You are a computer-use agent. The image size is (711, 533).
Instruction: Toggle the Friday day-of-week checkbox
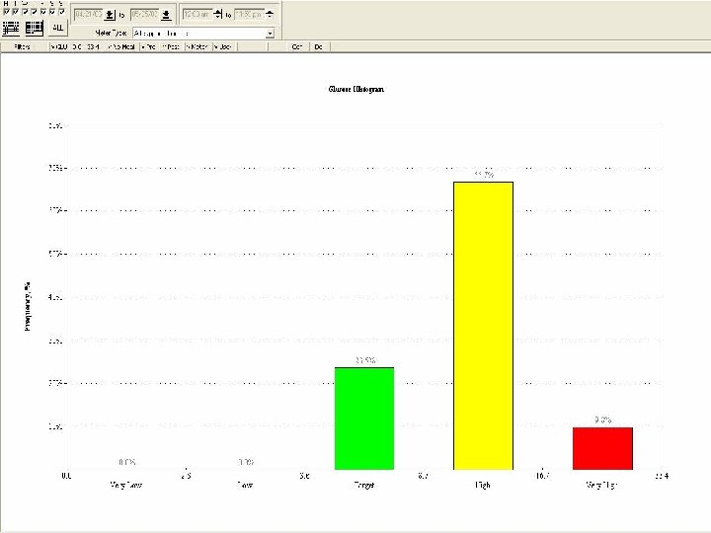tap(43, 11)
